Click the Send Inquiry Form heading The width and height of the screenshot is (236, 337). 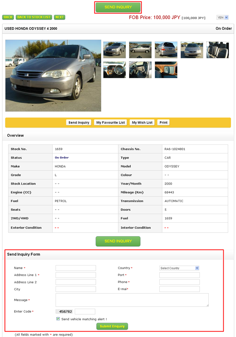pos(24,254)
